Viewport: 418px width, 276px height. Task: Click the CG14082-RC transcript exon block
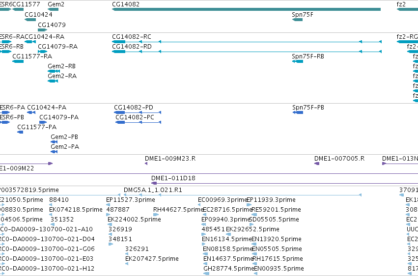coord(119,42)
